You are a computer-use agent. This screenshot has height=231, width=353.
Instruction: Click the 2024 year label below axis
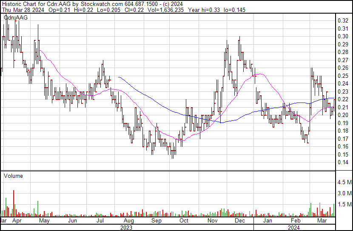tap(294, 228)
